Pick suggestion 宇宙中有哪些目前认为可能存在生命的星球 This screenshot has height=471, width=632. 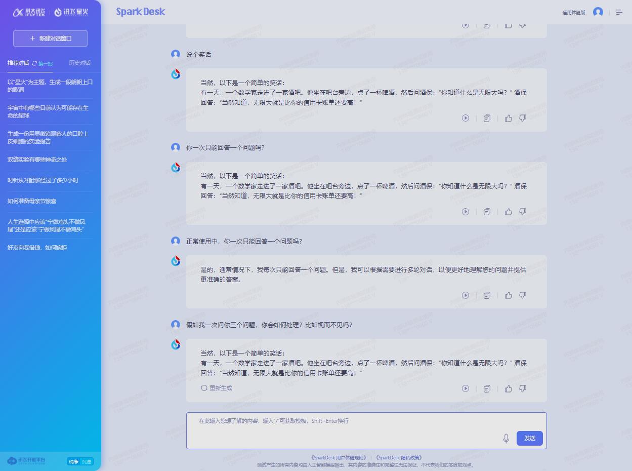(50, 111)
